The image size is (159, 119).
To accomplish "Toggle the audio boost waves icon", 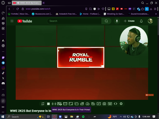I will (54, 104).
